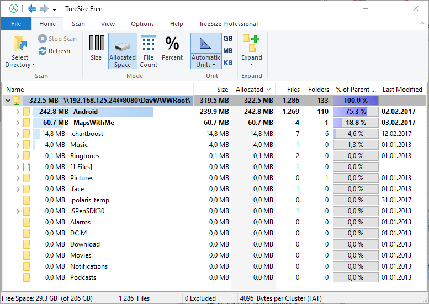Viewport: 429px width, 304px height.
Task: Sort by the Folders column header
Action: tap(317, 90)
